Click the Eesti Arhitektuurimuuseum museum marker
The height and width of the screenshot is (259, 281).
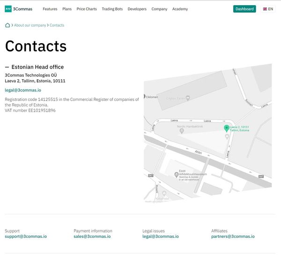176,174
